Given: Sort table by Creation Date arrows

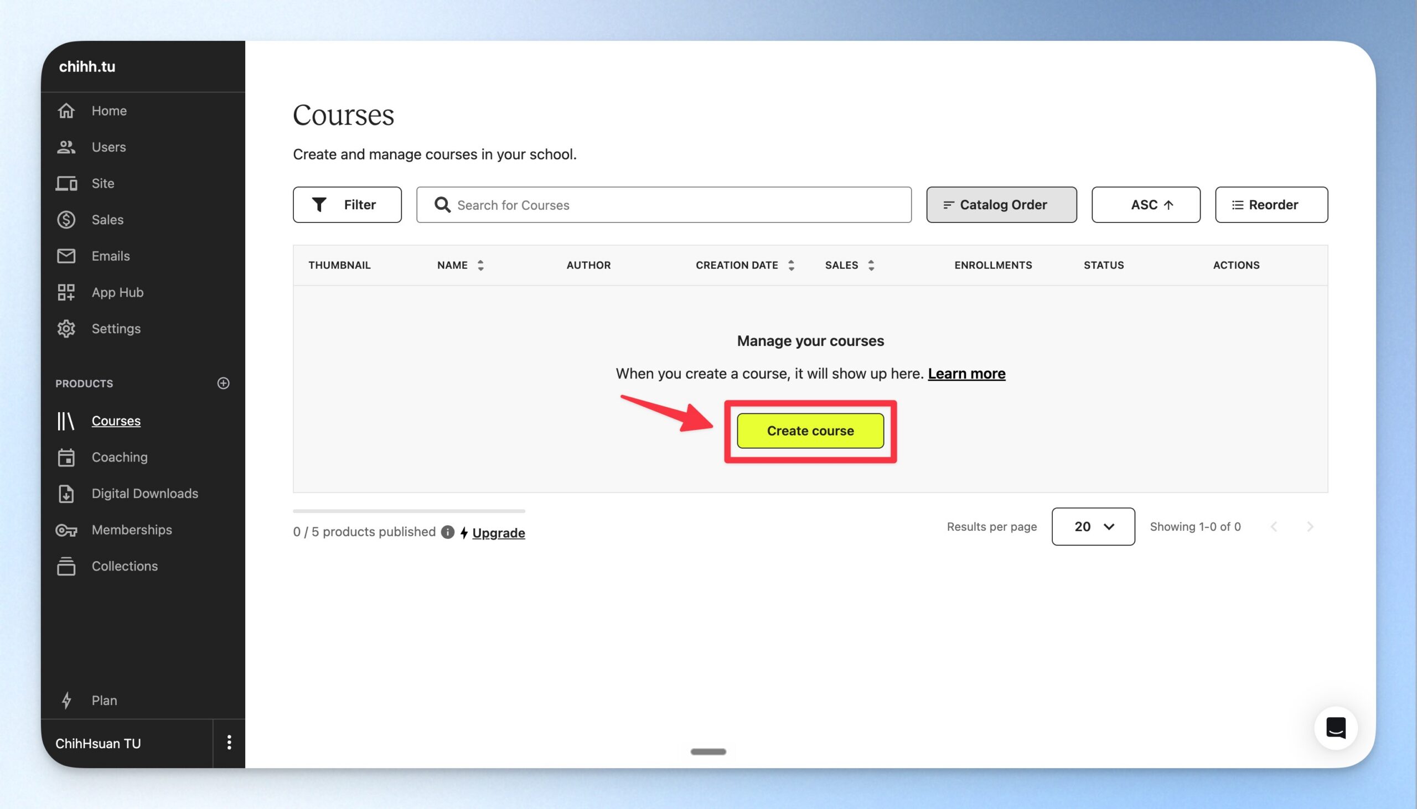Looking at the screenshot, I should pos(791,265).
